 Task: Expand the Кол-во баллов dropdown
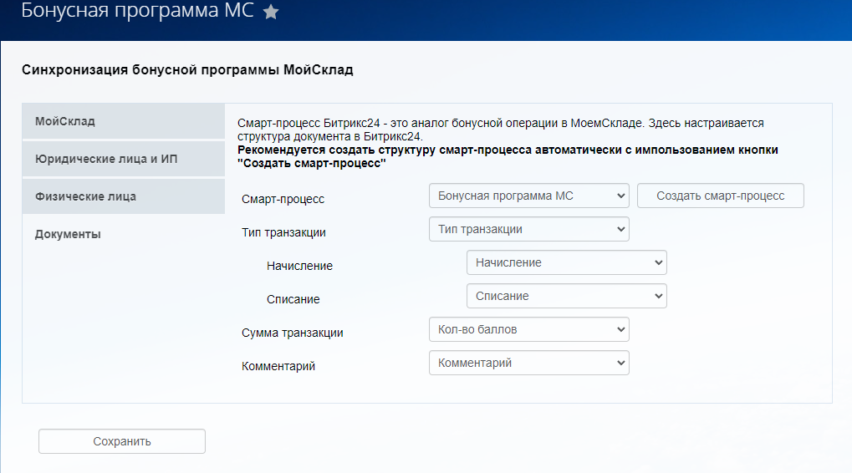pos(528,329)
